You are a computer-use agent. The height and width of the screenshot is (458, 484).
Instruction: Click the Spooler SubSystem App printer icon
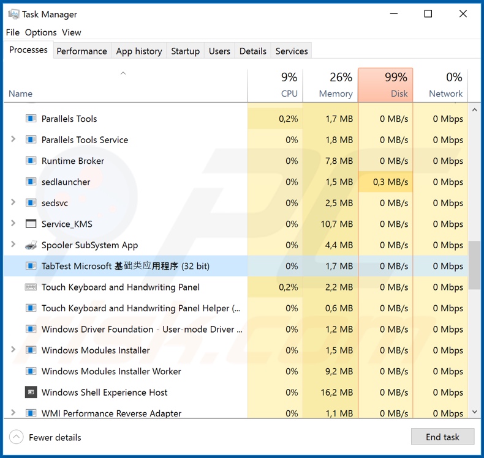(31, 245)
